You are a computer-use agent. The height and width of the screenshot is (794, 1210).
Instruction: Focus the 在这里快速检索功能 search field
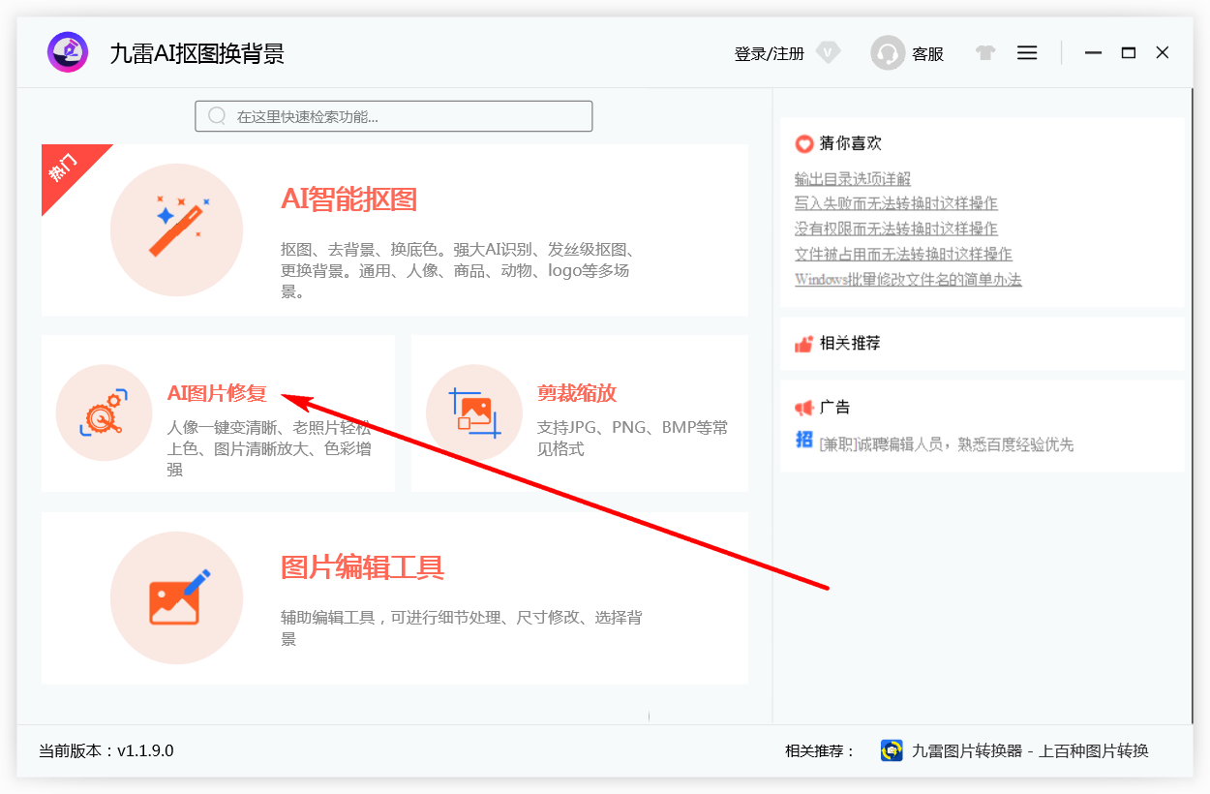point(394,116)
